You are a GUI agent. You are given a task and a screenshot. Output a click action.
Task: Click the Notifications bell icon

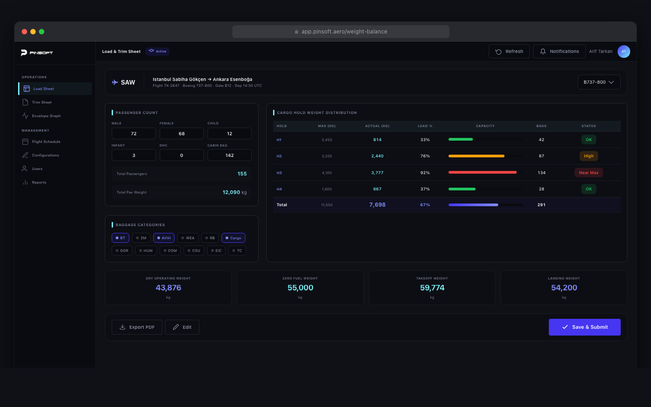coord(543,52)
